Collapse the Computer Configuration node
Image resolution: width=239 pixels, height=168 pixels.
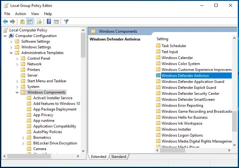(5, 36)
